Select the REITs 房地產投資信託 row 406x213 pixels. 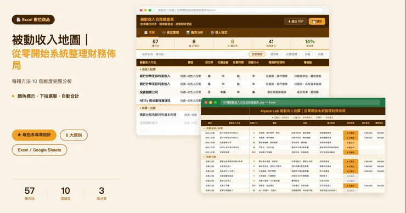[169, 100]
